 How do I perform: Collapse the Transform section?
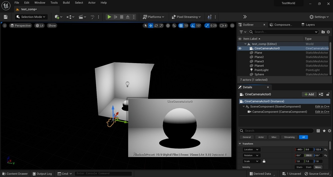[x=240, y=144]
